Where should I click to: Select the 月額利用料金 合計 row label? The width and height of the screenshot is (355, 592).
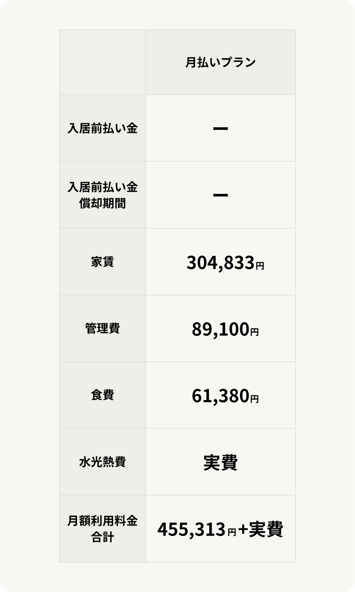102,529
